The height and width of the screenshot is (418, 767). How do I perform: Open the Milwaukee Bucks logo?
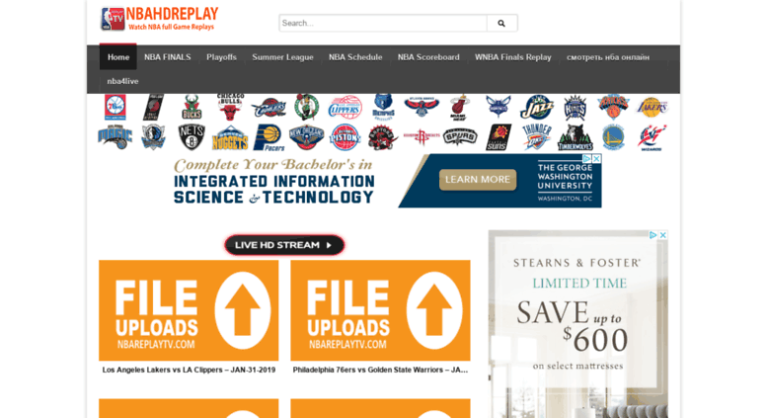tap(192, 107)
